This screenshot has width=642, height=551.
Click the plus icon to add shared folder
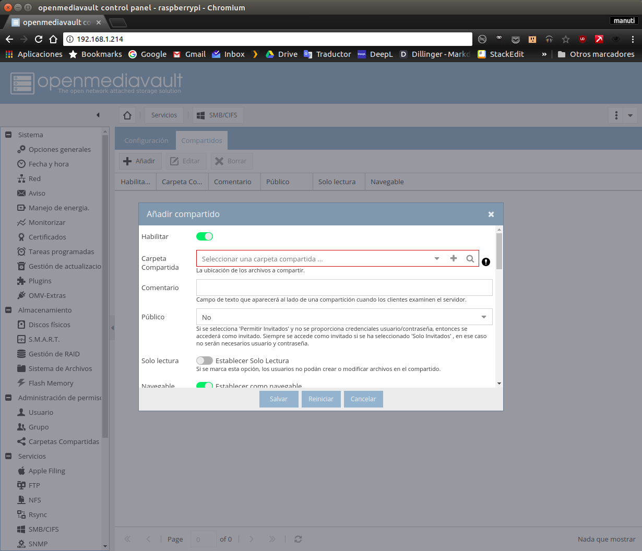click(x=454, y=258)
